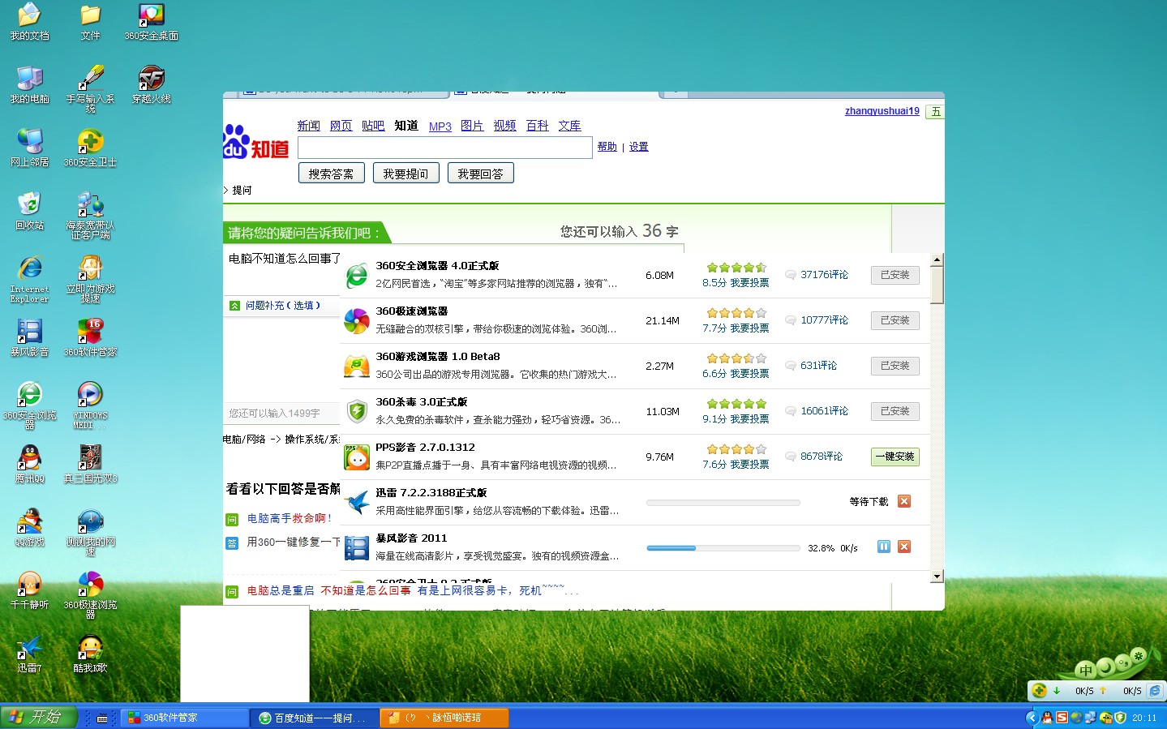Open the 网上邻居 desktop icon

click(29, 148)
